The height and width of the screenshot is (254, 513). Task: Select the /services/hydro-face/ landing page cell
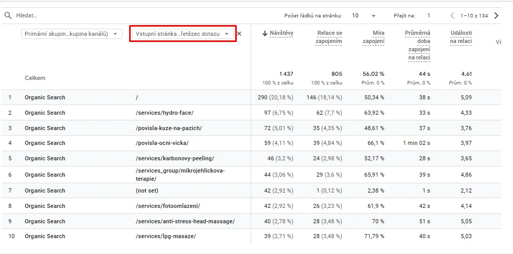pyautogui.click(x=165, y=113)
